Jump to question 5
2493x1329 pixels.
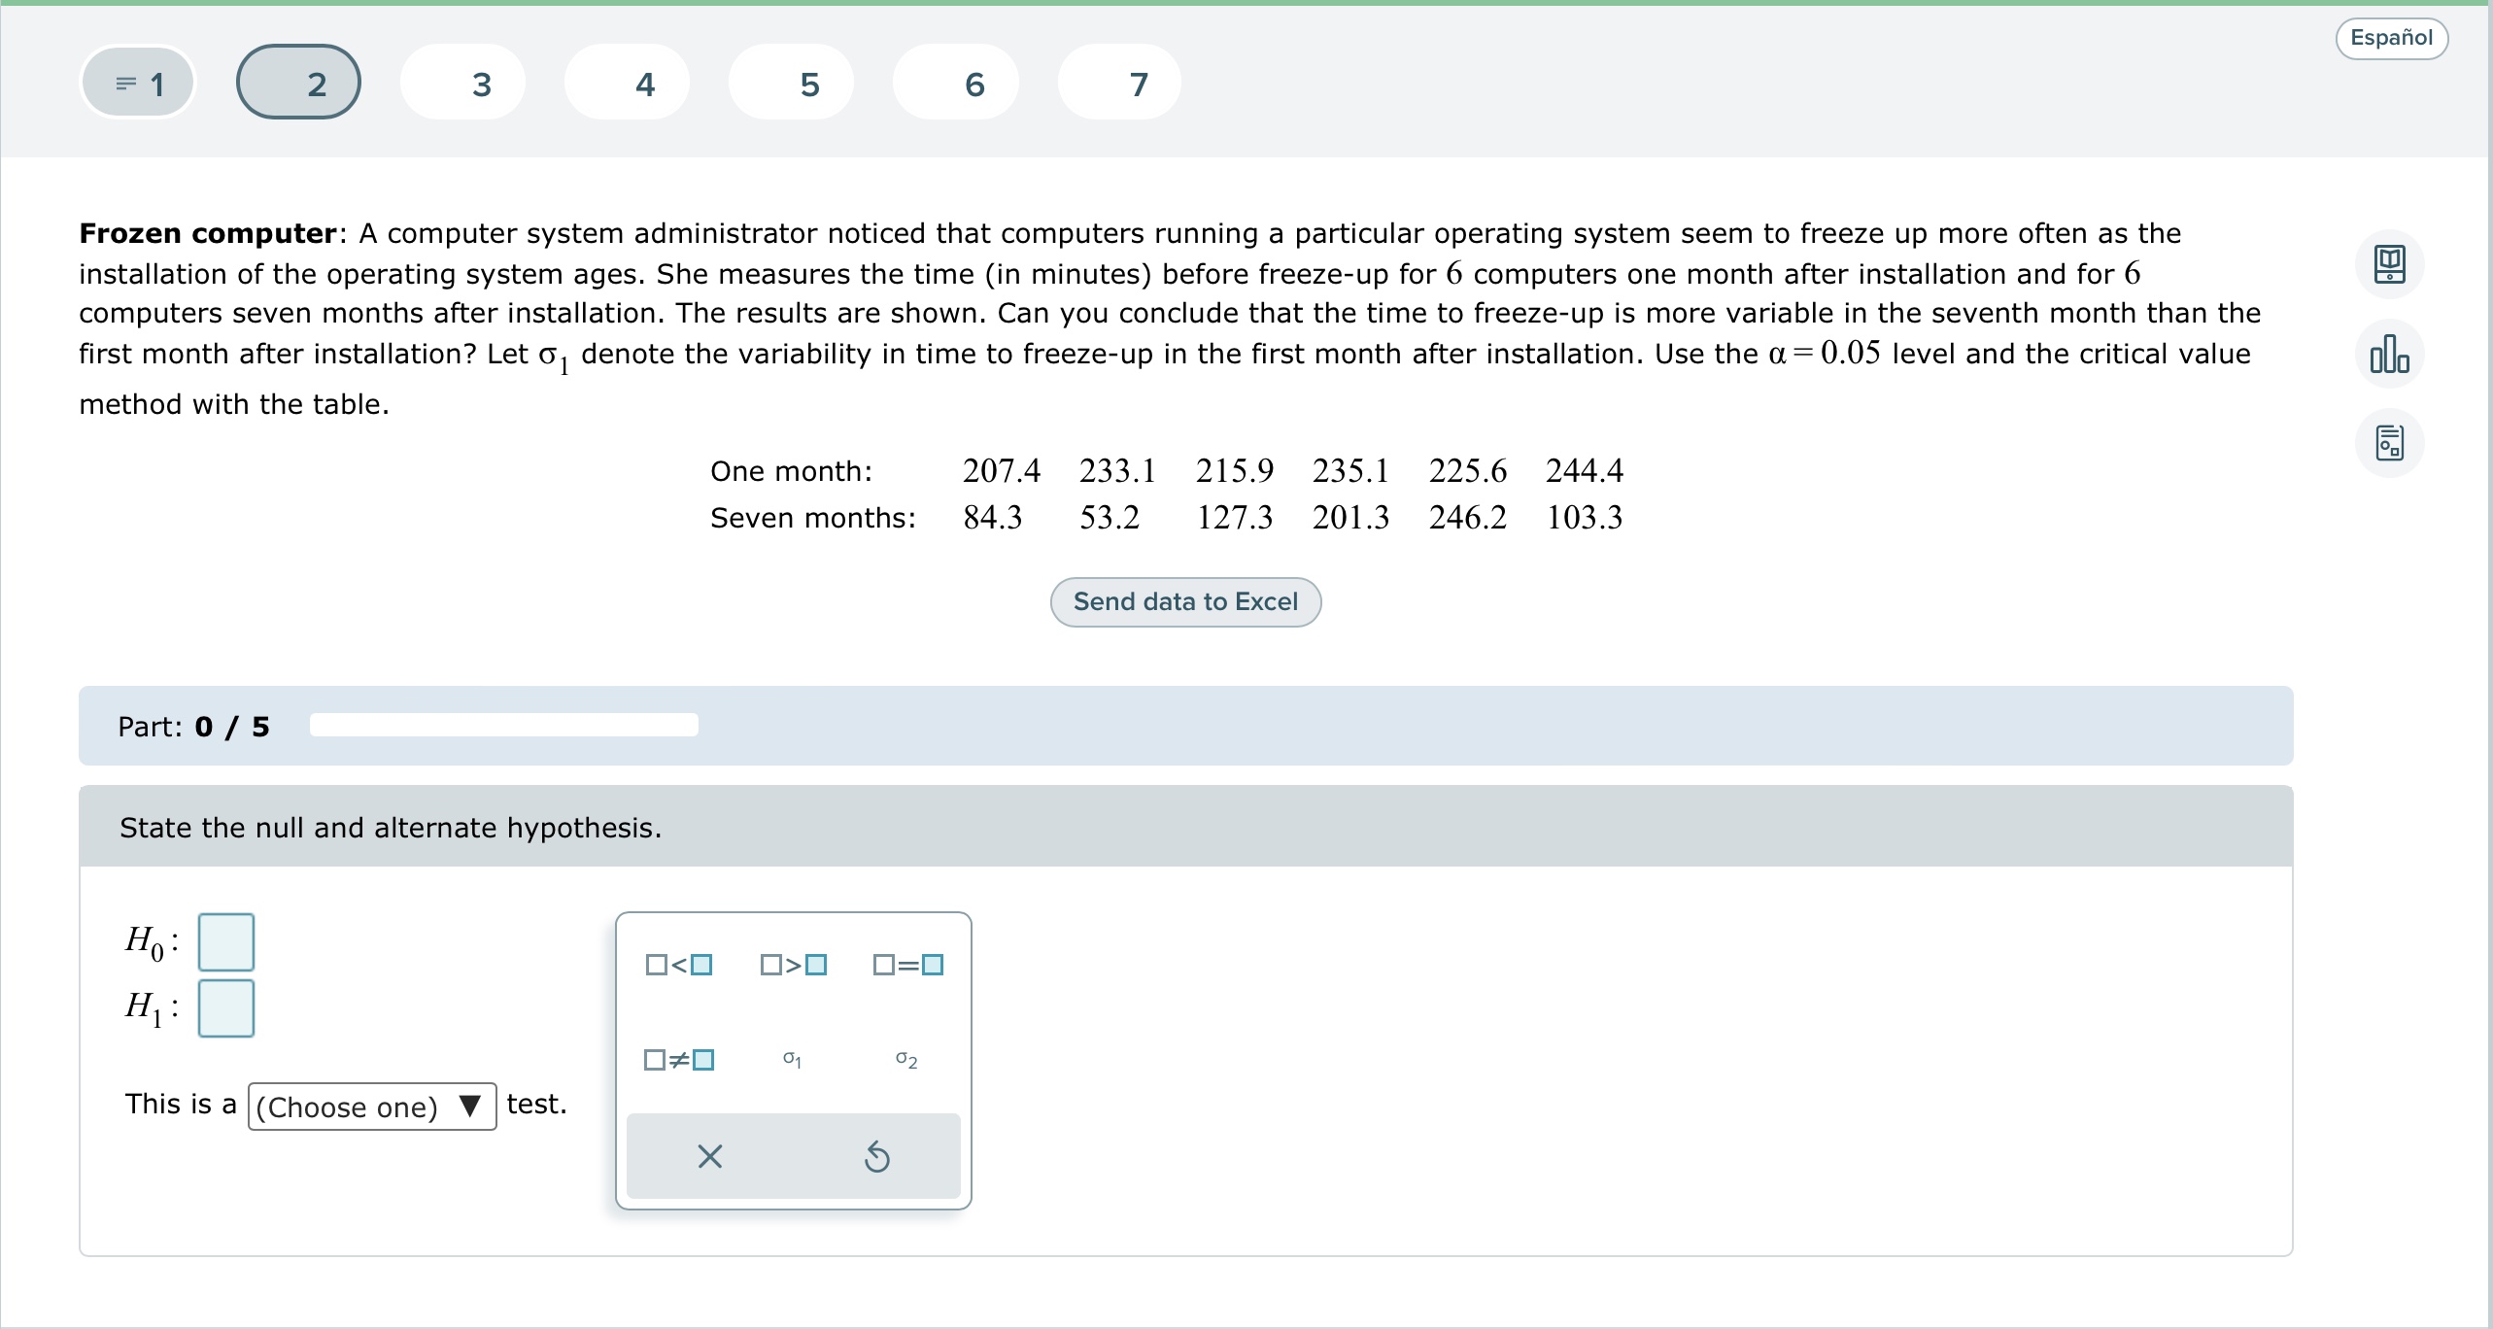tap(809, 84)
